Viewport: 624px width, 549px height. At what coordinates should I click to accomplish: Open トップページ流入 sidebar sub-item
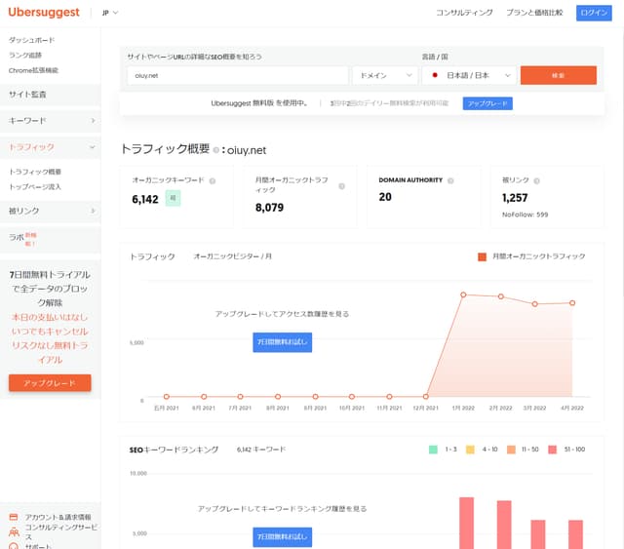coord(35,186)
